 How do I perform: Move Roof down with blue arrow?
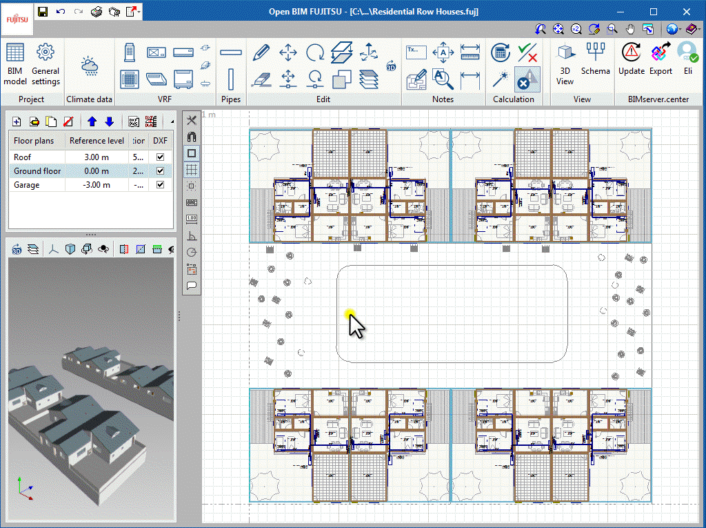[x=109, y=121]
